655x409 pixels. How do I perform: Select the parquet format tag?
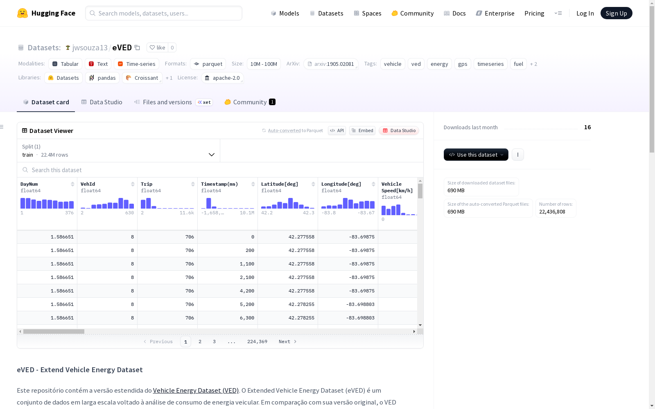[208, 64]
